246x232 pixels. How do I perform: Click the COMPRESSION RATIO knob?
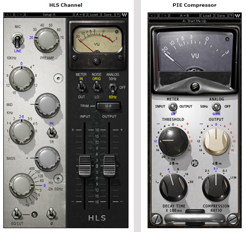point(216,187)
